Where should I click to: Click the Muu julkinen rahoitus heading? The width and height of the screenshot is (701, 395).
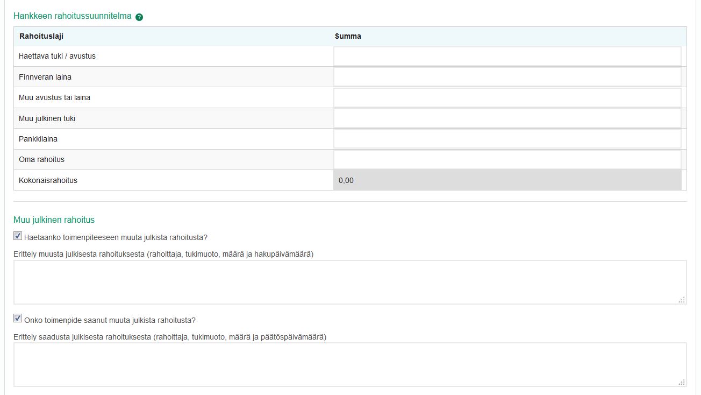click(54, 220)
